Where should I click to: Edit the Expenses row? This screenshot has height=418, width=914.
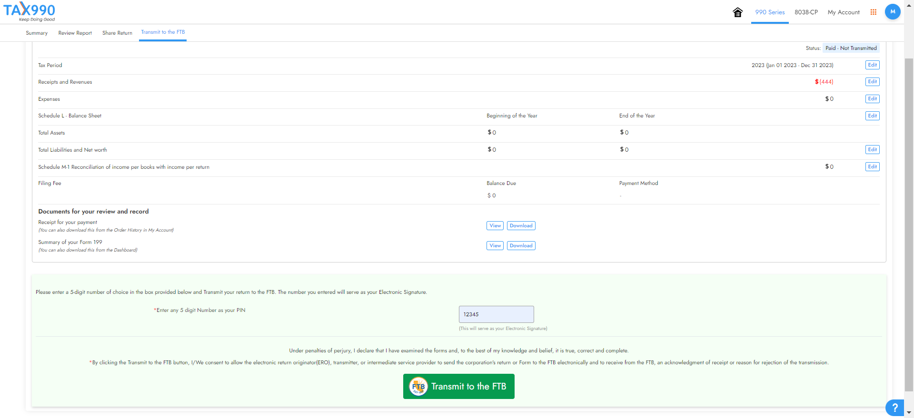[x=872, y=99]
